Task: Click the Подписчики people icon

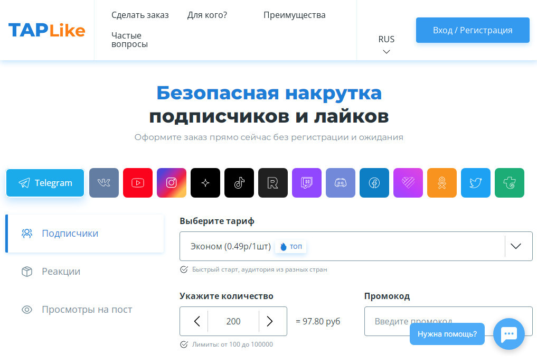Action: [27, 234]
